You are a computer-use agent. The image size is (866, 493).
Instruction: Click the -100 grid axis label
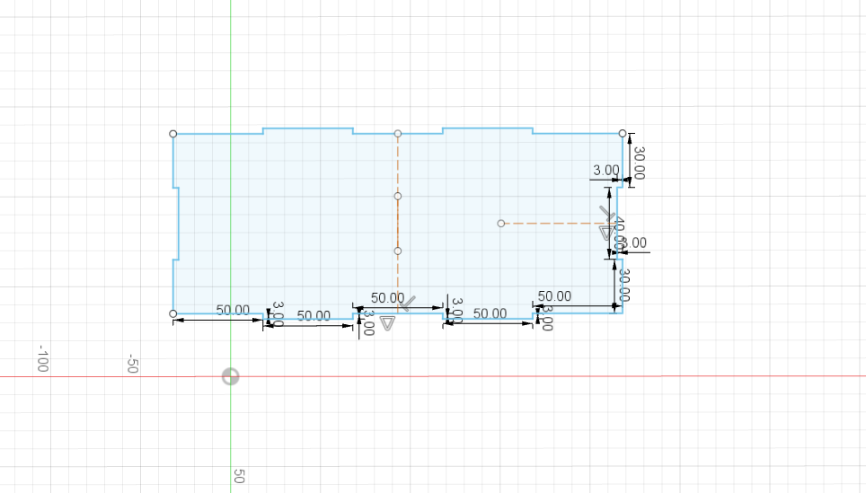[42, 358]
